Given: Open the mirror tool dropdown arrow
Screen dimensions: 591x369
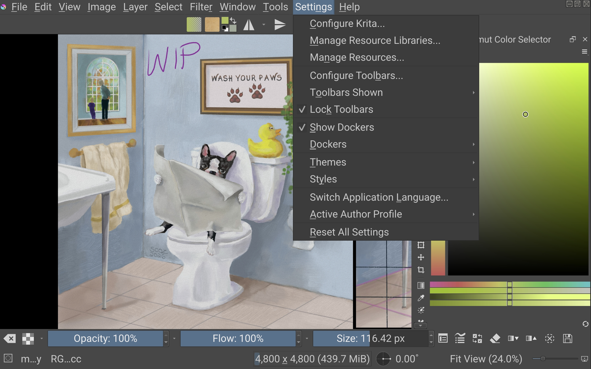Looking at the screenshot, I should tap(264, 25).
